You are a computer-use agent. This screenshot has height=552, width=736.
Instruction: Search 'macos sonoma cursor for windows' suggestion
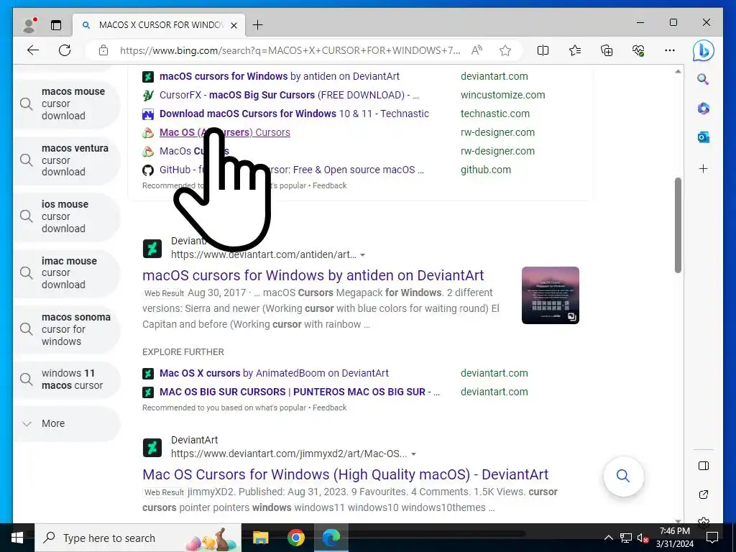tap(67, 329)
